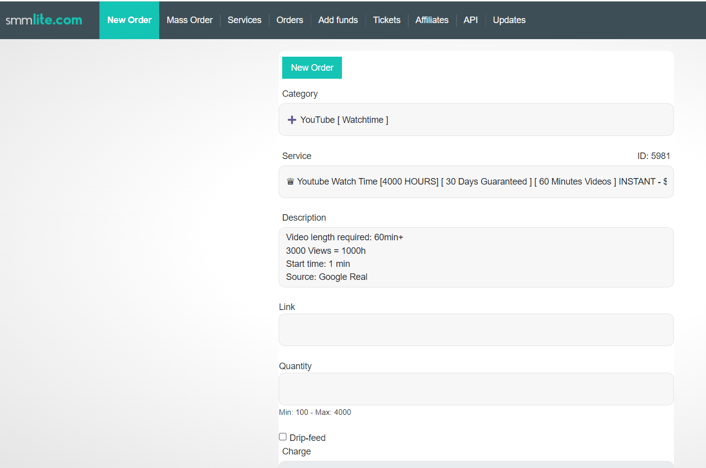Click the Drip-feed label text
Screen dimensions: 706x468
307,438
